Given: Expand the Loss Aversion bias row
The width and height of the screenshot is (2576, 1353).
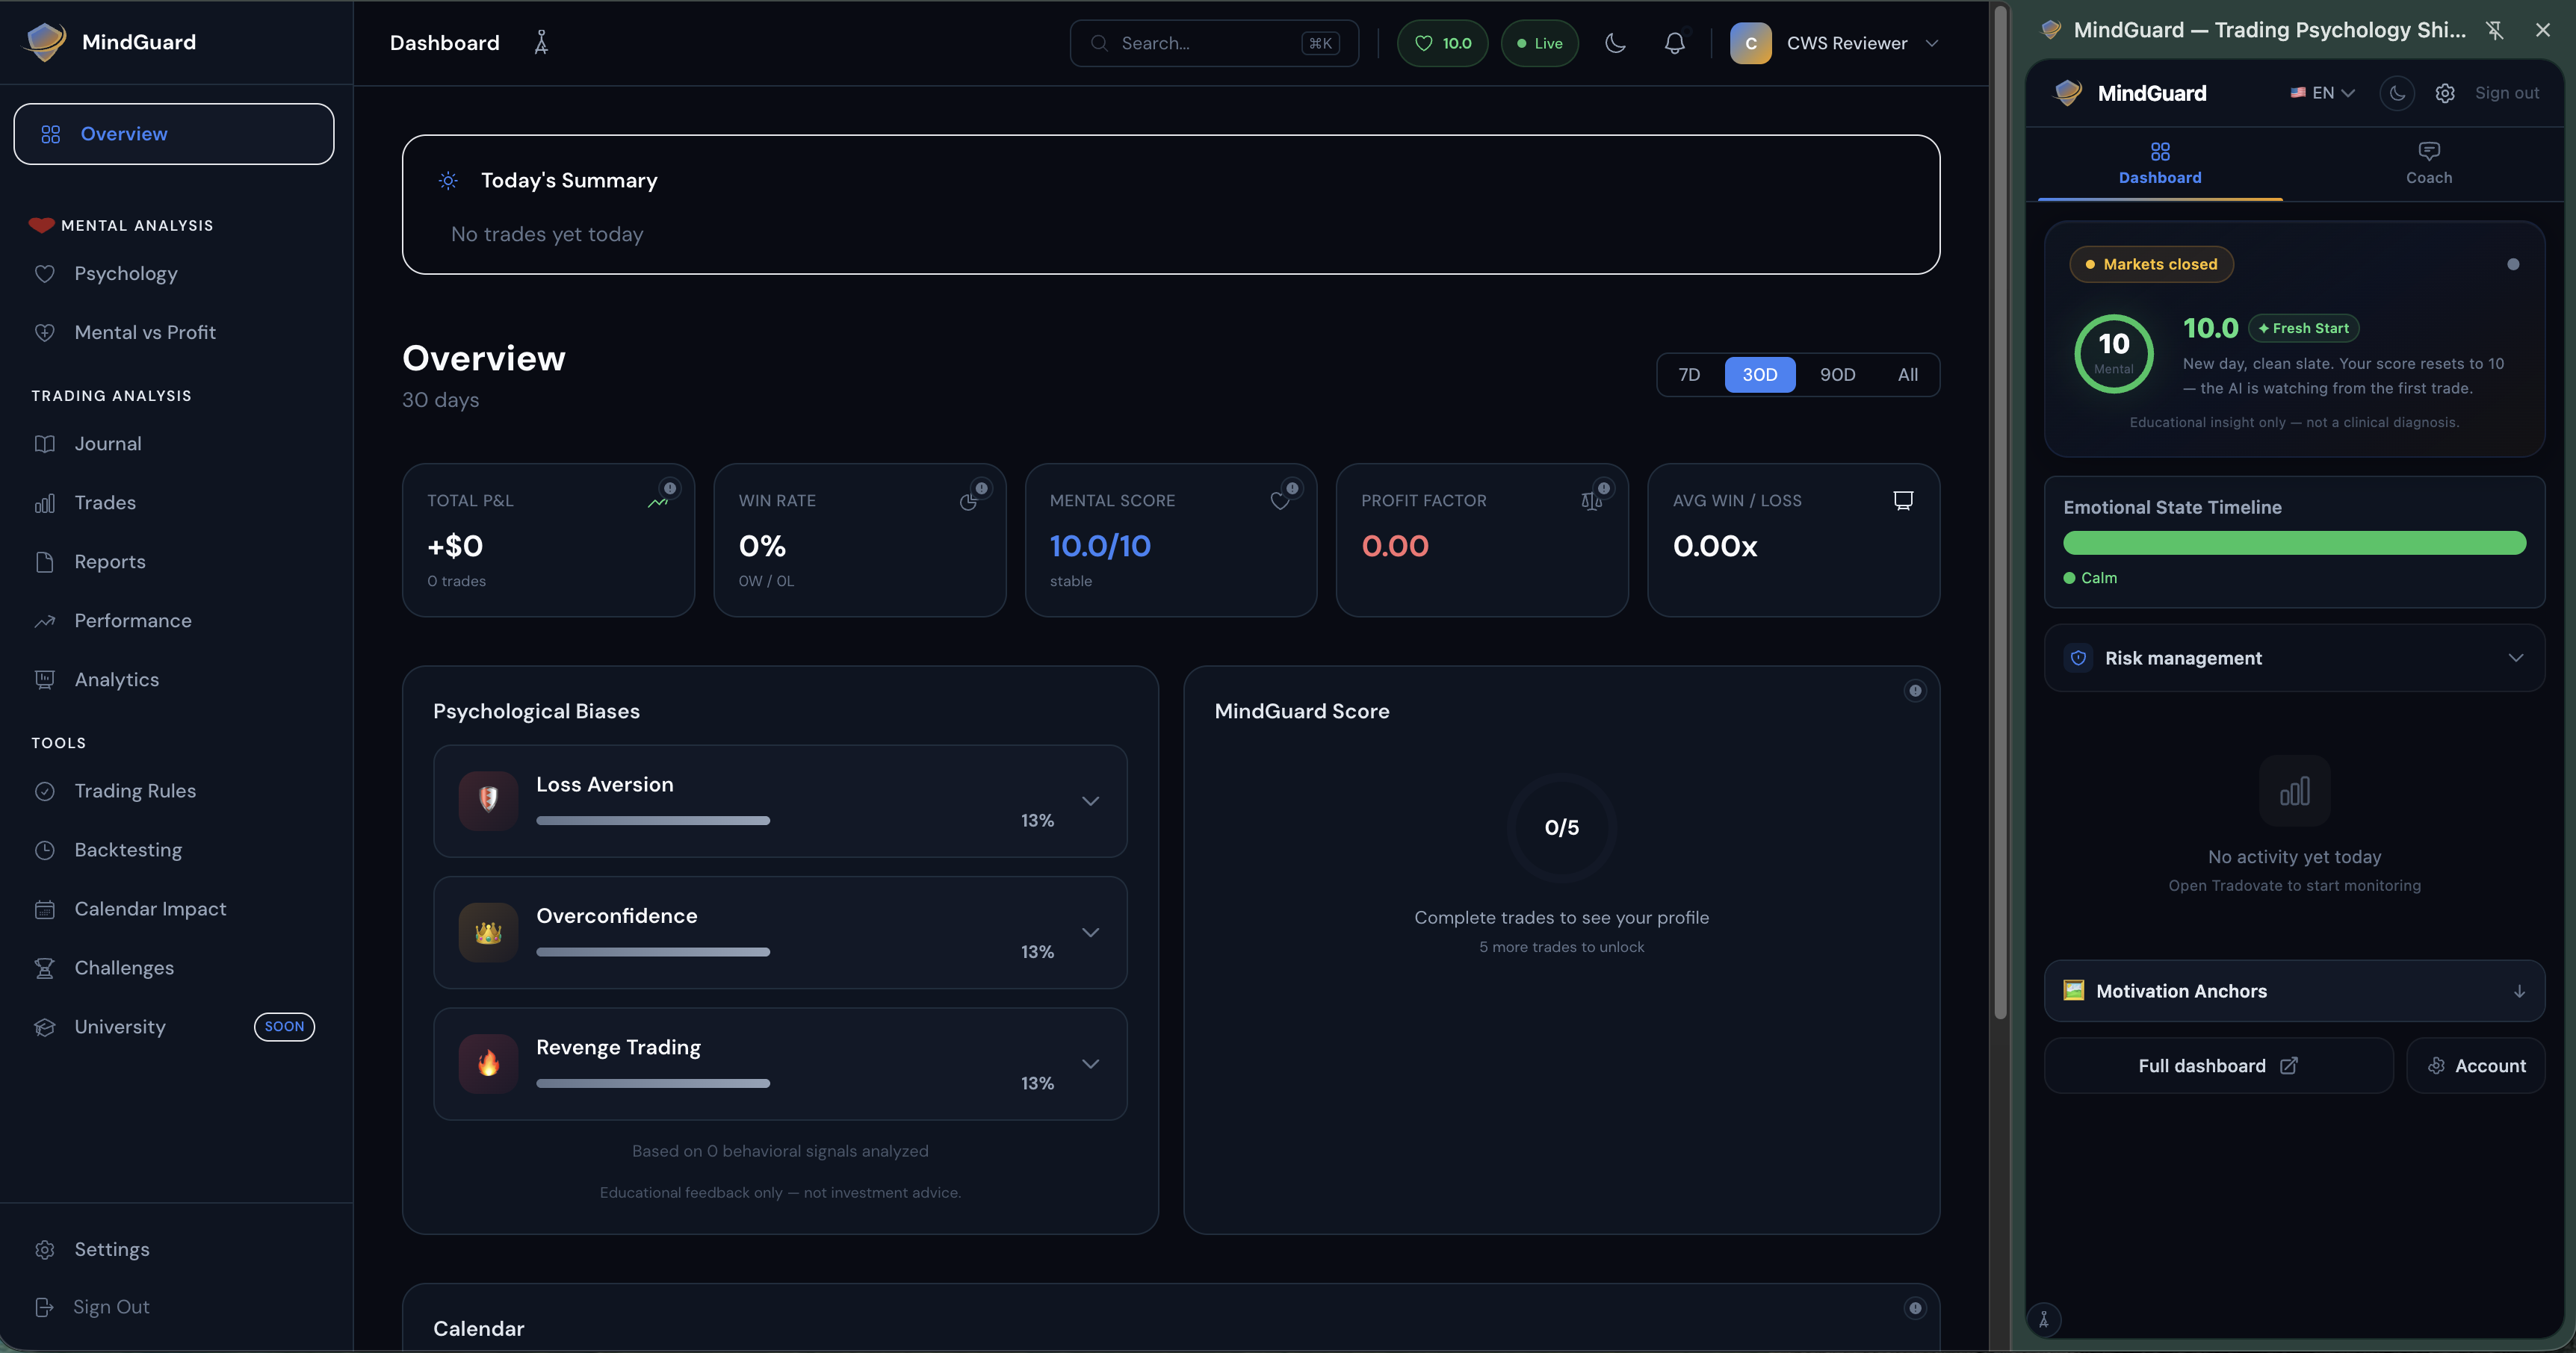Looking at the screenshot, I should click(1090, 801).
